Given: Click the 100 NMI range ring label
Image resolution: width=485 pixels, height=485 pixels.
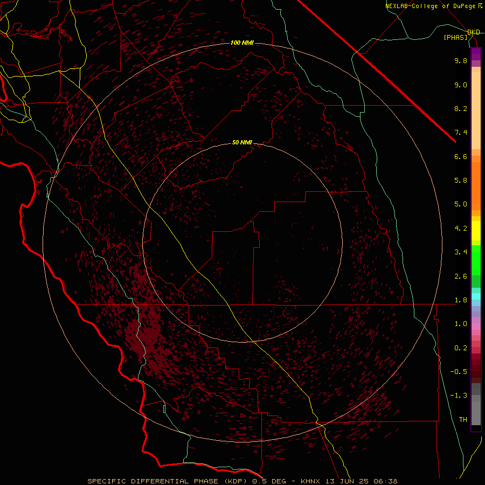Looking at the screenshot, I should pos(242,43).
